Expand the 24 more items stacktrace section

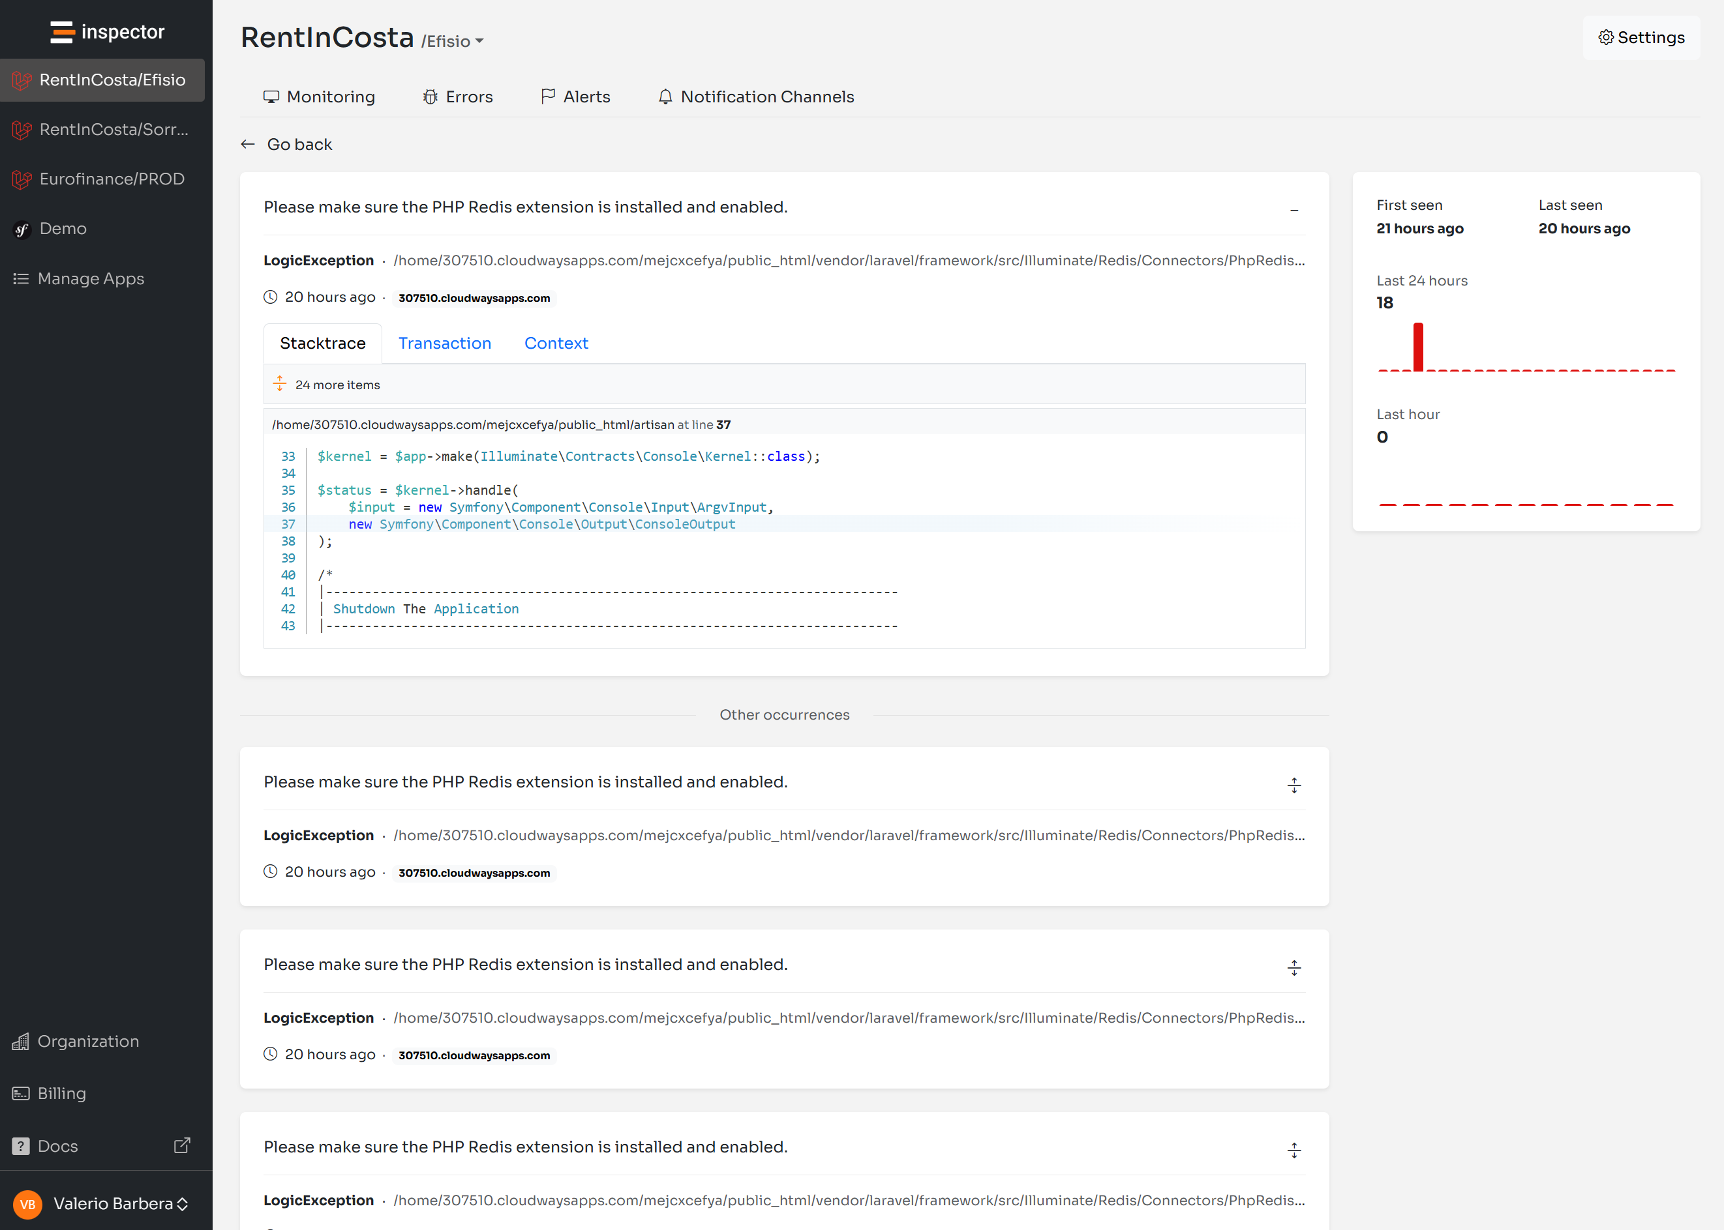click(x=337, y=384)
